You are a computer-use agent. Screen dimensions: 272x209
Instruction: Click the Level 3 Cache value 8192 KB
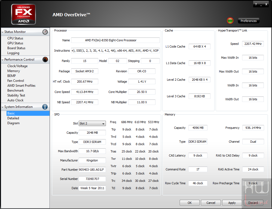[200, 96]
